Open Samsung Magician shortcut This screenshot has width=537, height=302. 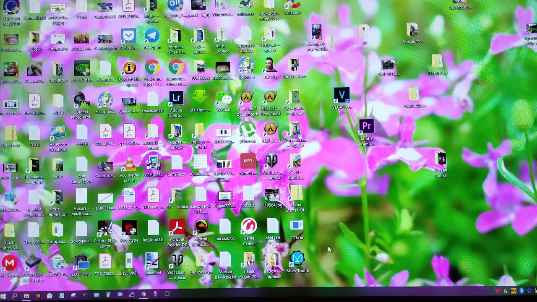coord(11,8)
